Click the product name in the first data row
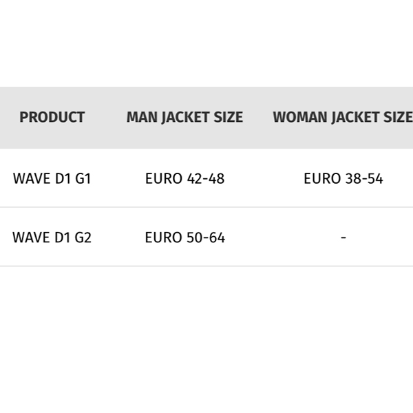This screenshot has height=413, width=413. (52, 179)
